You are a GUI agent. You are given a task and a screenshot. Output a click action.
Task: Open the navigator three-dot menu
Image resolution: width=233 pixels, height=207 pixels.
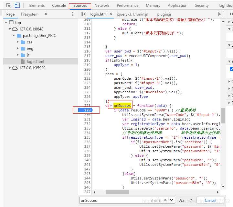pos(73,14)
